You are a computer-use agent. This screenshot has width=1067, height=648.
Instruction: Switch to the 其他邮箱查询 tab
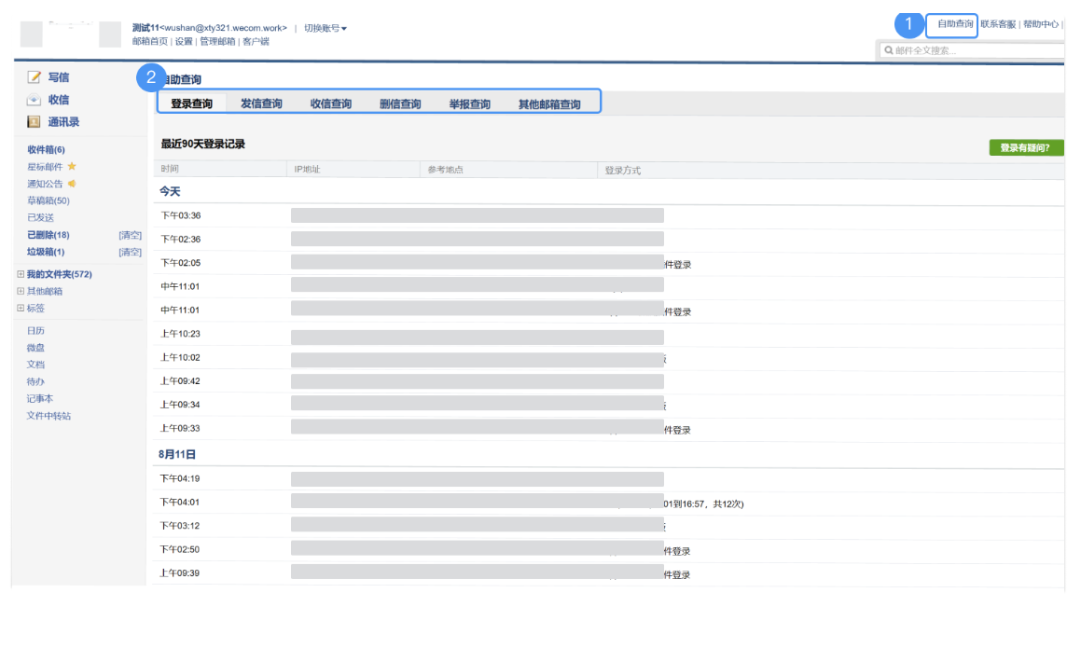point(549,104)
